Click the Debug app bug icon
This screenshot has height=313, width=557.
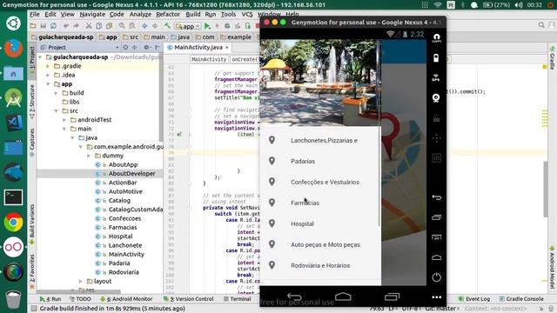pos(227,26)
